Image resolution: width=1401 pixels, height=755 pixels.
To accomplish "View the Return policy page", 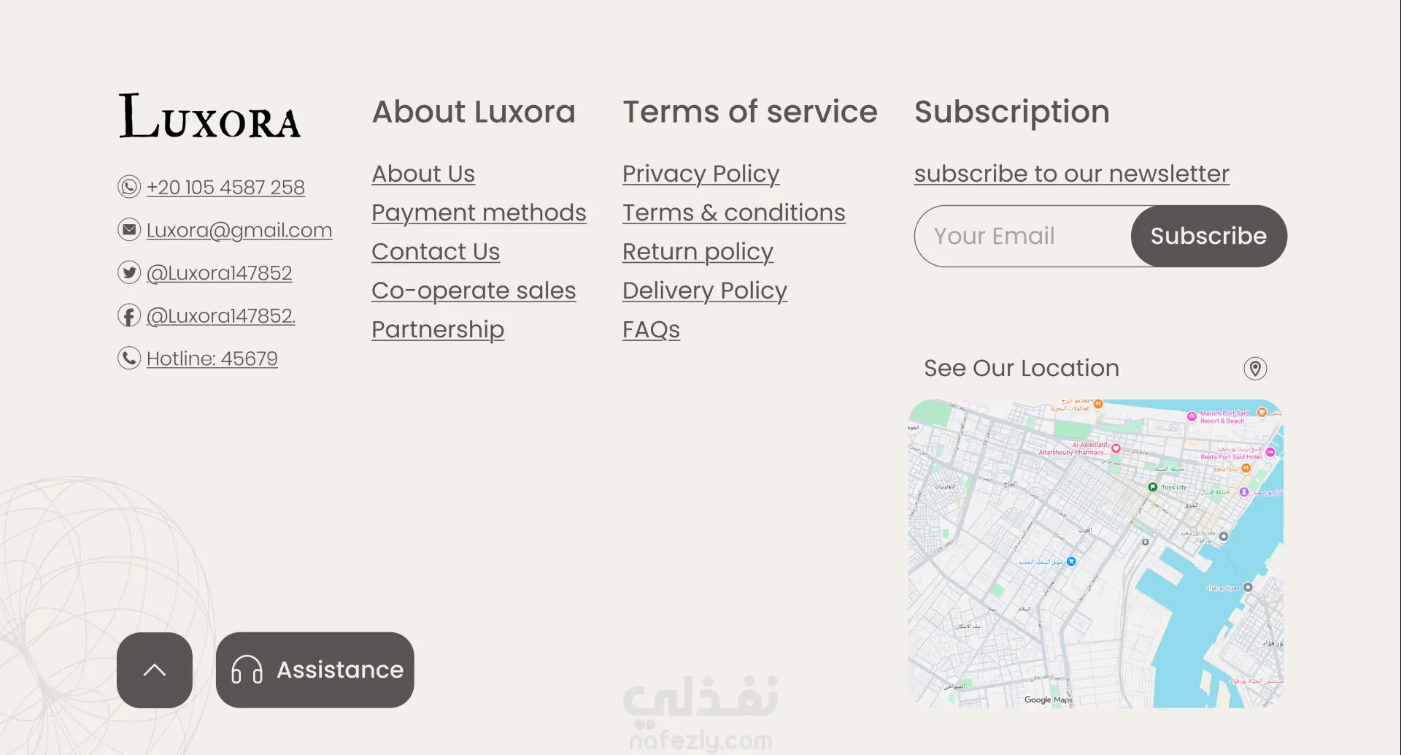I will pyautogui.click(x=698, y=252).
